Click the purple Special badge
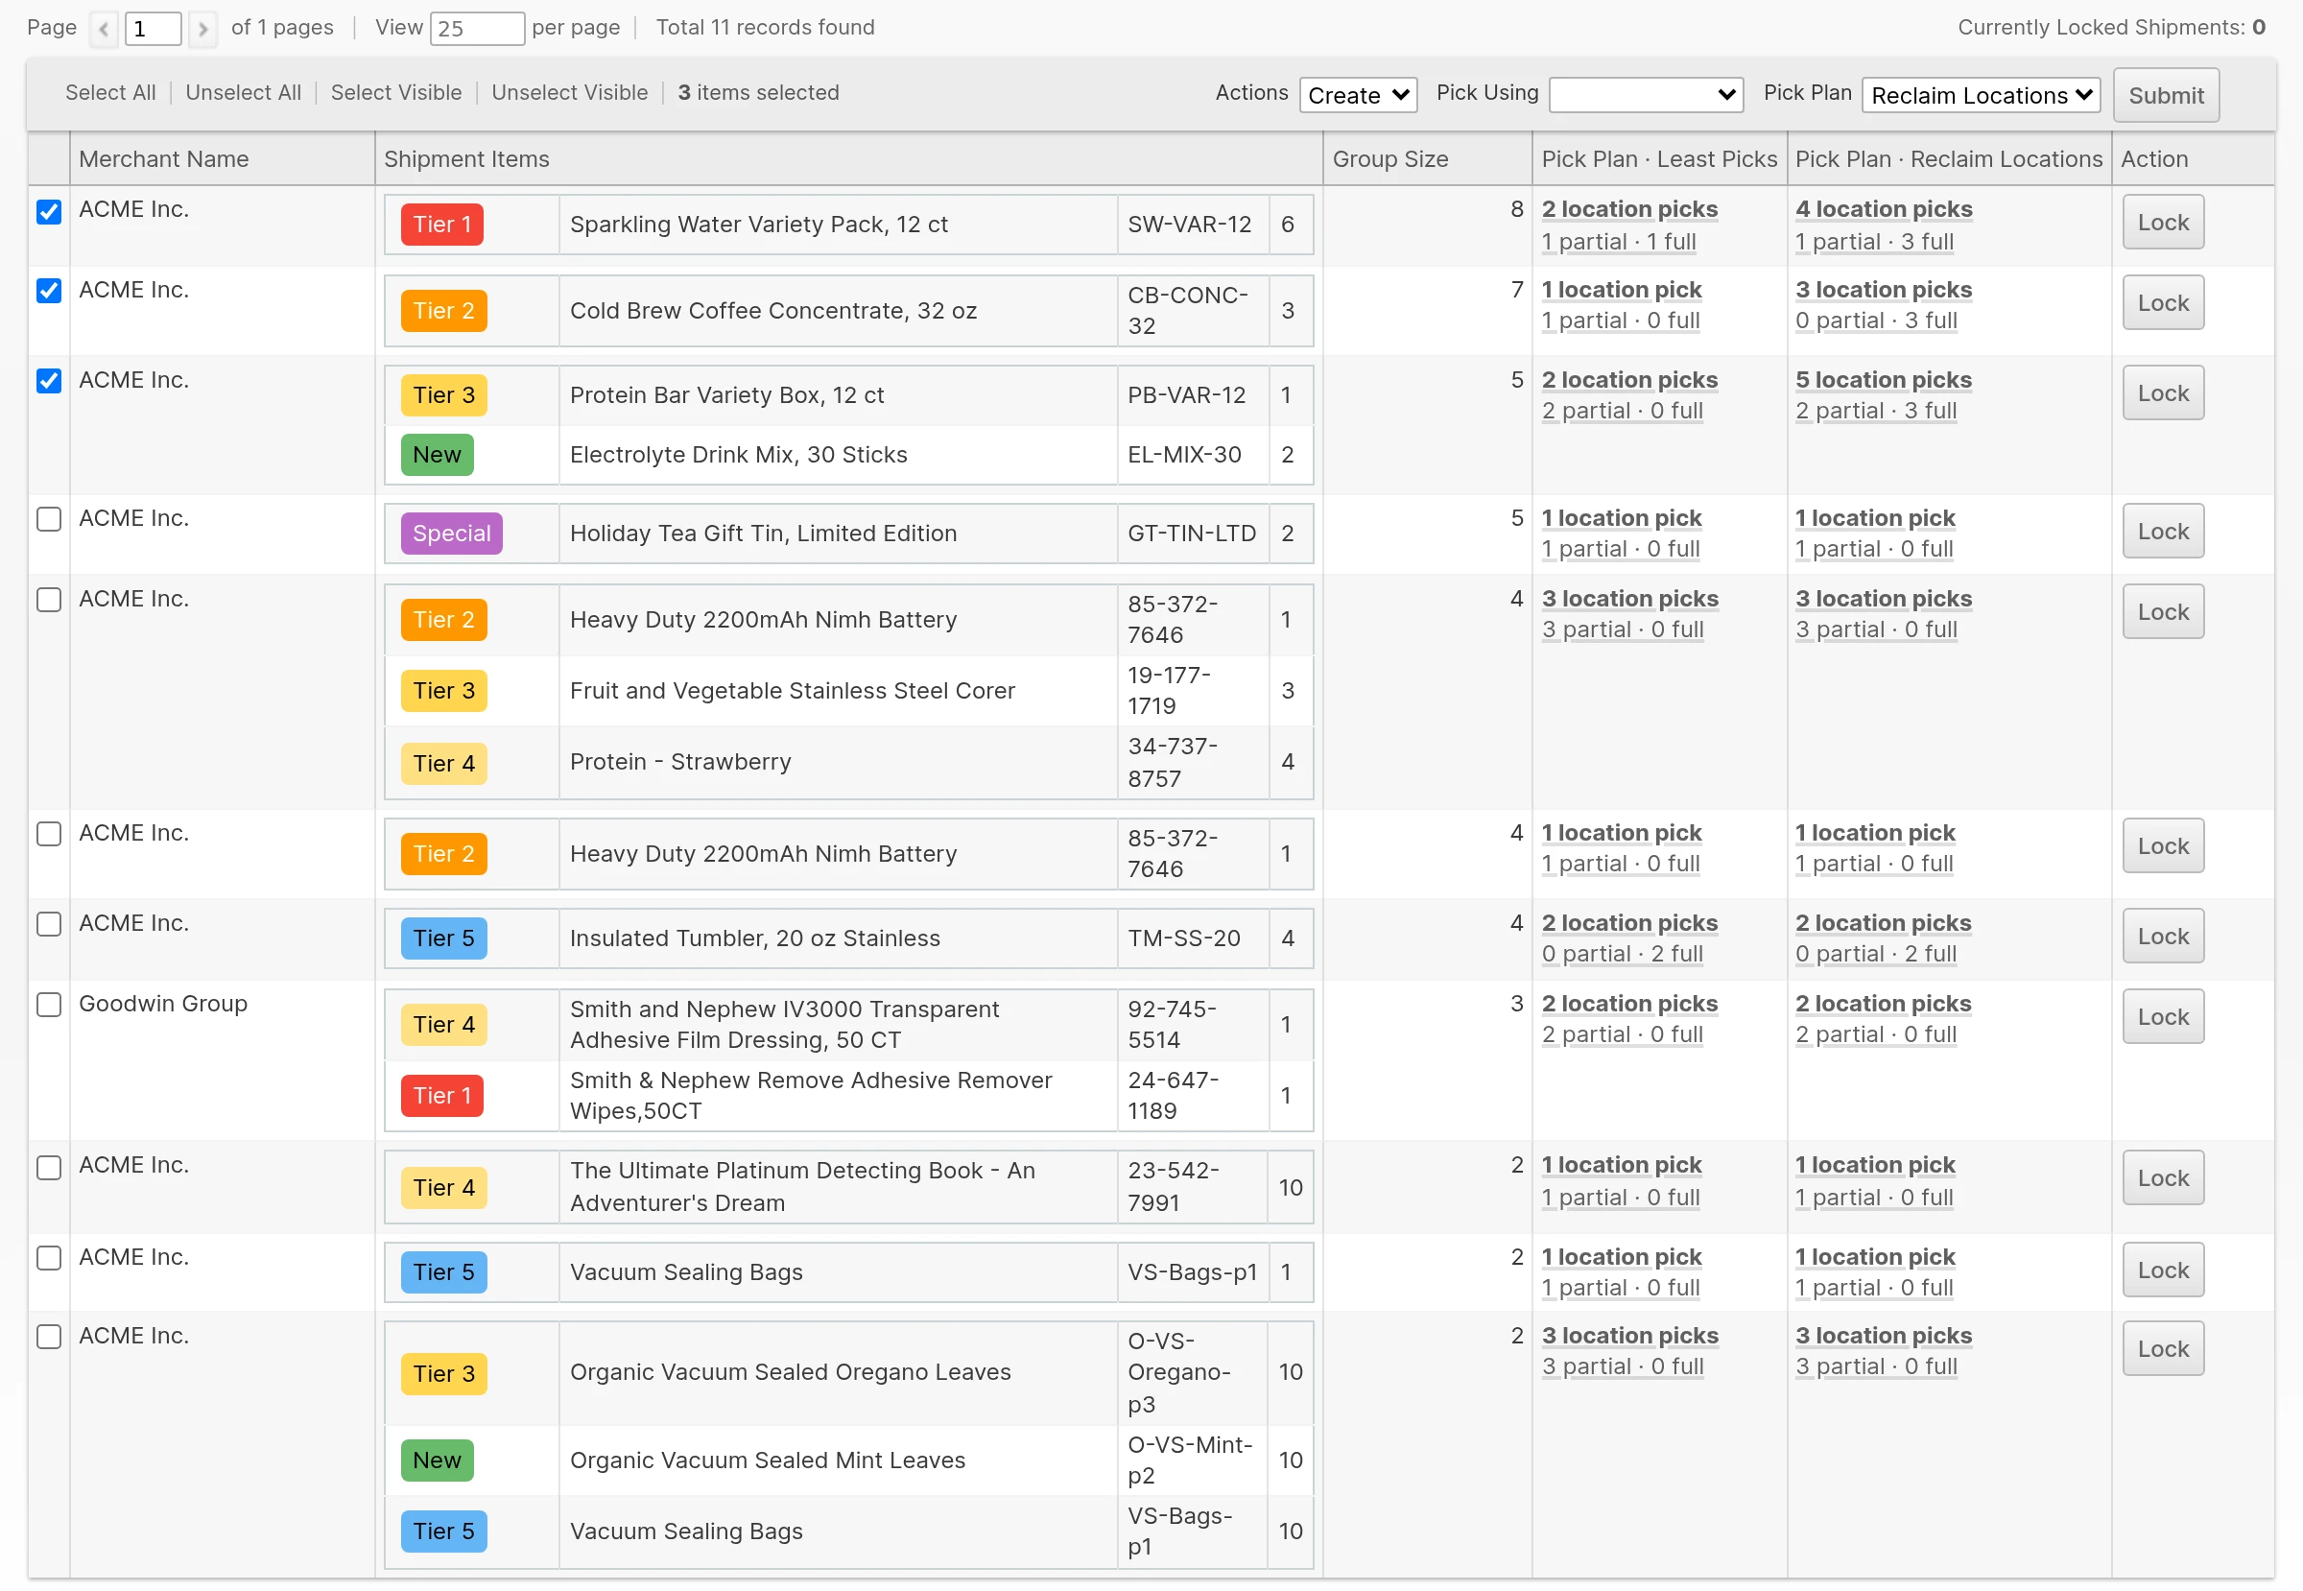 tap(451, 534)
